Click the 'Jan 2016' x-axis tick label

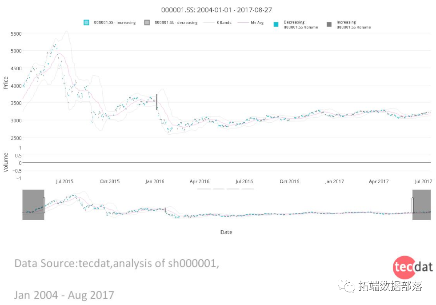155,181
